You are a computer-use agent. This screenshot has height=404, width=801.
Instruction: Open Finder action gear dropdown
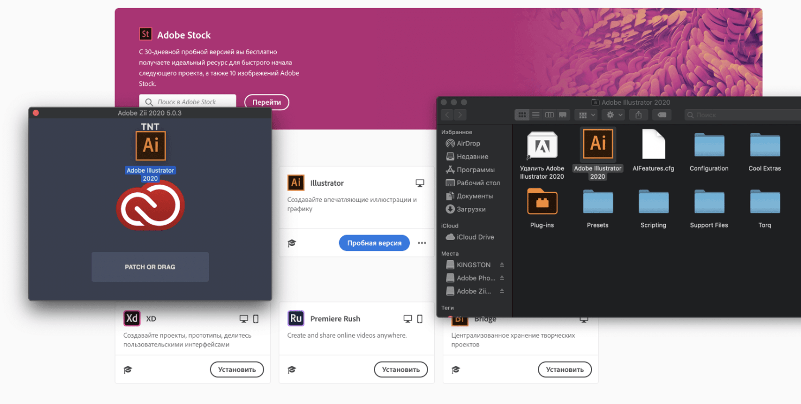pyautogui.click(x=614, y=115)
